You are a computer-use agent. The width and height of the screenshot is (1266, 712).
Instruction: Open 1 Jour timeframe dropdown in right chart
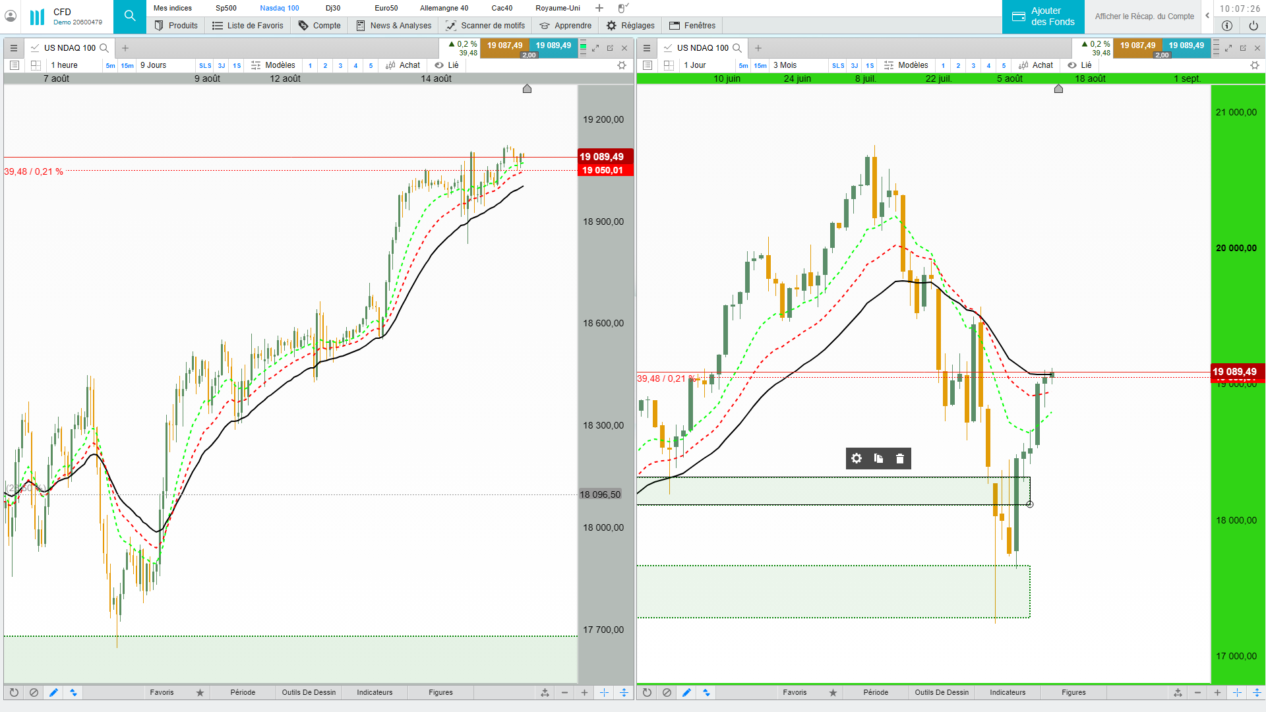tap(695, 65)
